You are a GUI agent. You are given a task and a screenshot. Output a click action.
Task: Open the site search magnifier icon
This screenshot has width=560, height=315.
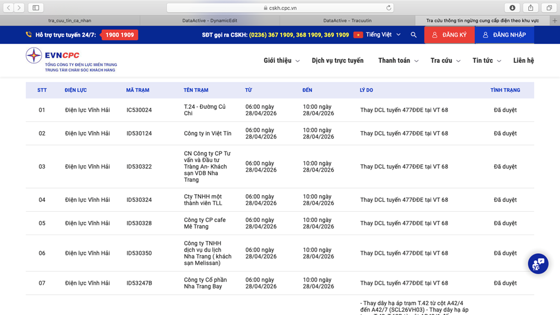tap(413, 35)
